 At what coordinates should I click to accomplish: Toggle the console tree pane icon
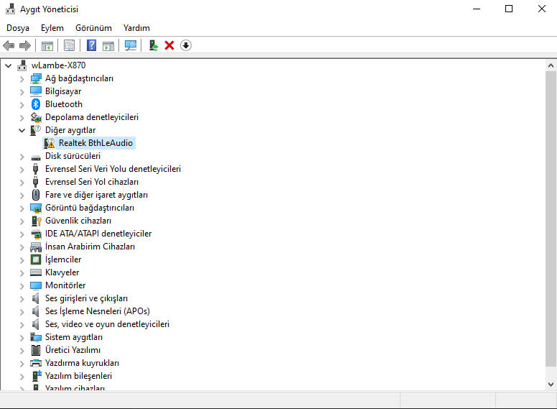[x=47, y=45]
